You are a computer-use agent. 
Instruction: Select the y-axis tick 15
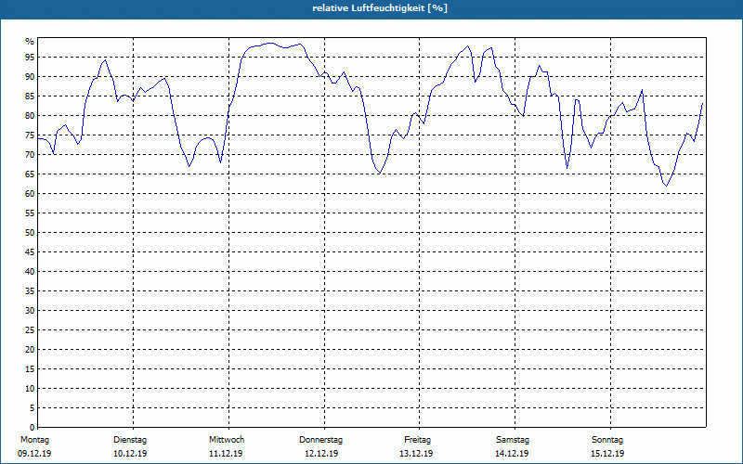coord(30,368)
